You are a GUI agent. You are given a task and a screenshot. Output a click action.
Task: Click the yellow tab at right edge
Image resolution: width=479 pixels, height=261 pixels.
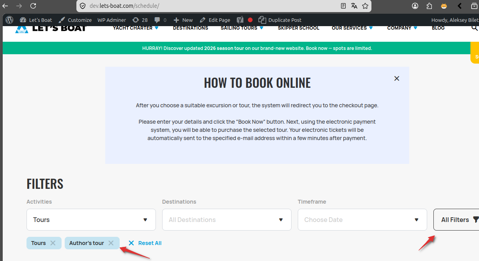coord(475,53)
